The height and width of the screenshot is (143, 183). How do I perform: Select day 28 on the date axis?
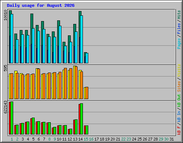(155, 139)
